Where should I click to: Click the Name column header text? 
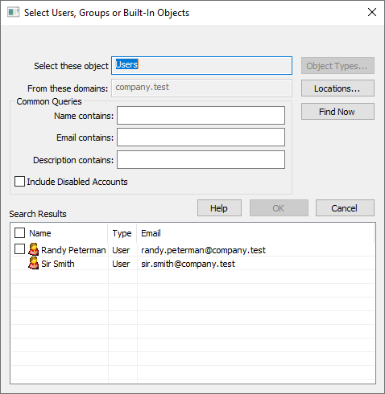(40, 233)
